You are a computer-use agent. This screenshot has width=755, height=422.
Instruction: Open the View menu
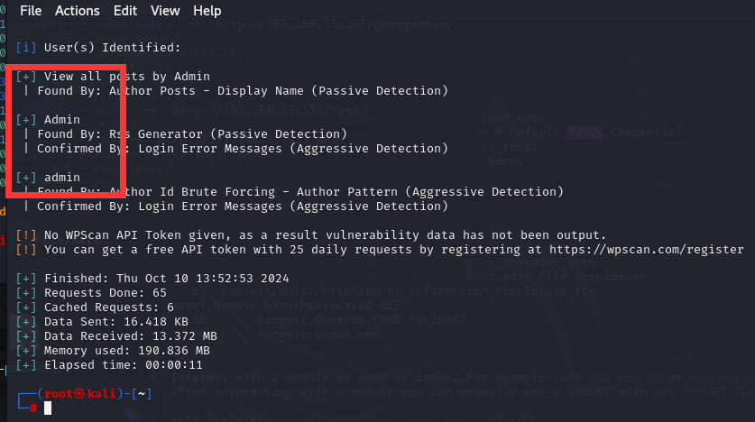pyautogui.click(x=165, y=11)
